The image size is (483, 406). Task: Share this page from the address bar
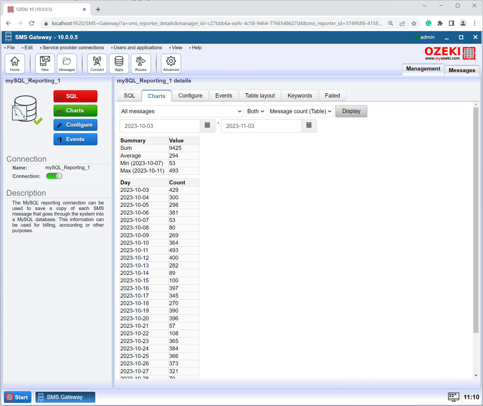point(402,23)
